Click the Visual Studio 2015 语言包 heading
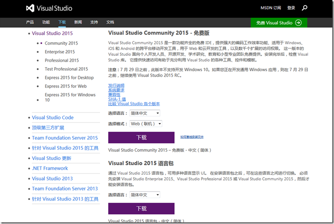Screen dimensions: 334x224 coord(141,163)
